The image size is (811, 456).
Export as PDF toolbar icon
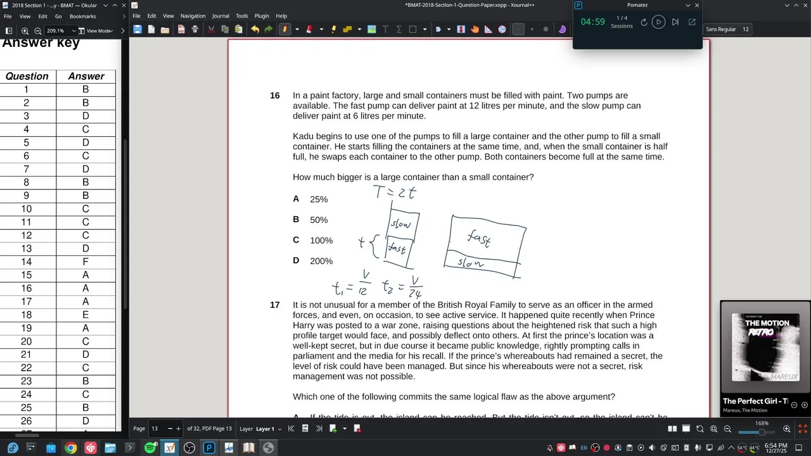(x=181, y=29)
